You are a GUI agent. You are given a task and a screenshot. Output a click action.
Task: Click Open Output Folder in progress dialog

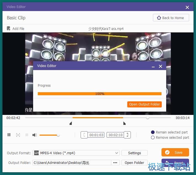point(144,104)
